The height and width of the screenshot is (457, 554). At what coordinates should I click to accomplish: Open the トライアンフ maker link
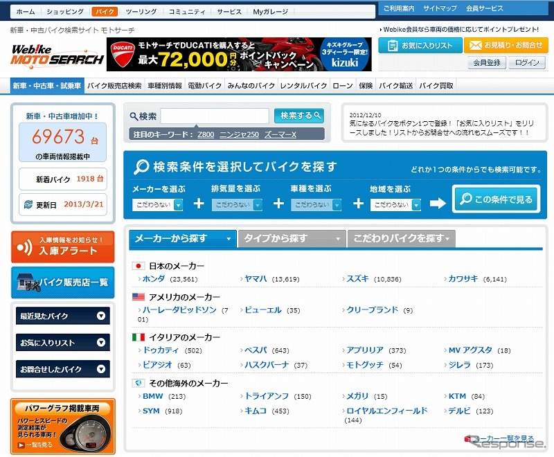[x=267, y=396]
